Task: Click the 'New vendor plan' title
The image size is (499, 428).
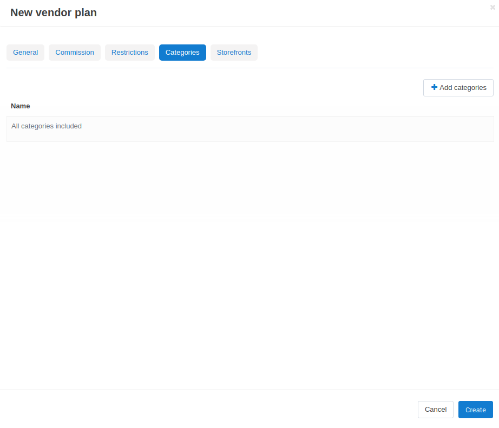Action: pos(54,13)
